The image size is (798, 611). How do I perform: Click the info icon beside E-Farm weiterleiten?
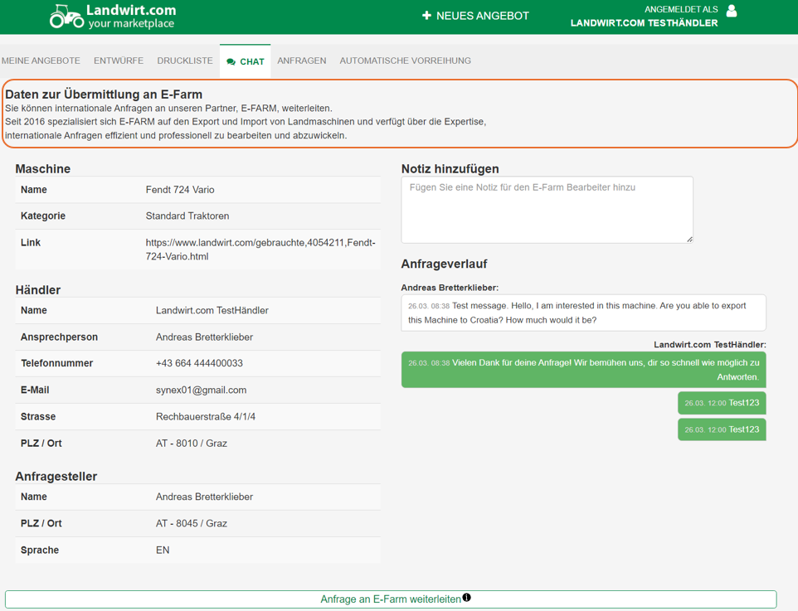coord(467,597)
